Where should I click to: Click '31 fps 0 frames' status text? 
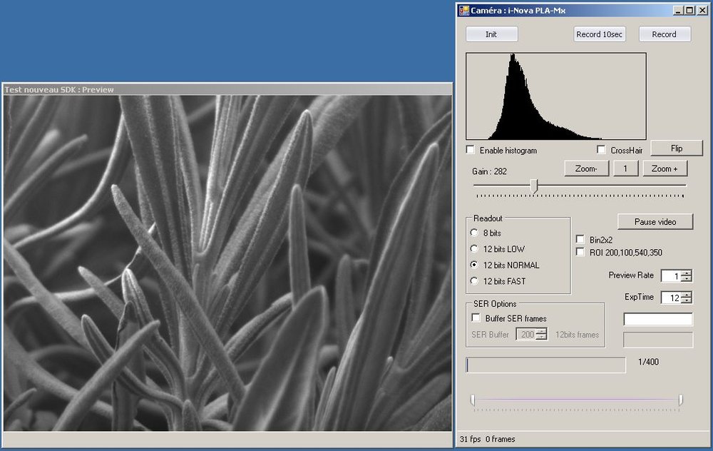click(x=488, y=439)
